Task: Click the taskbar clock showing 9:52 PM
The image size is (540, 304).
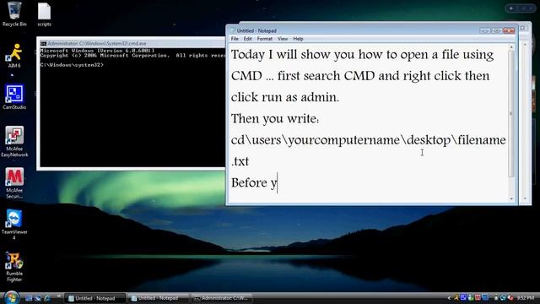Action: coord(526,298)
